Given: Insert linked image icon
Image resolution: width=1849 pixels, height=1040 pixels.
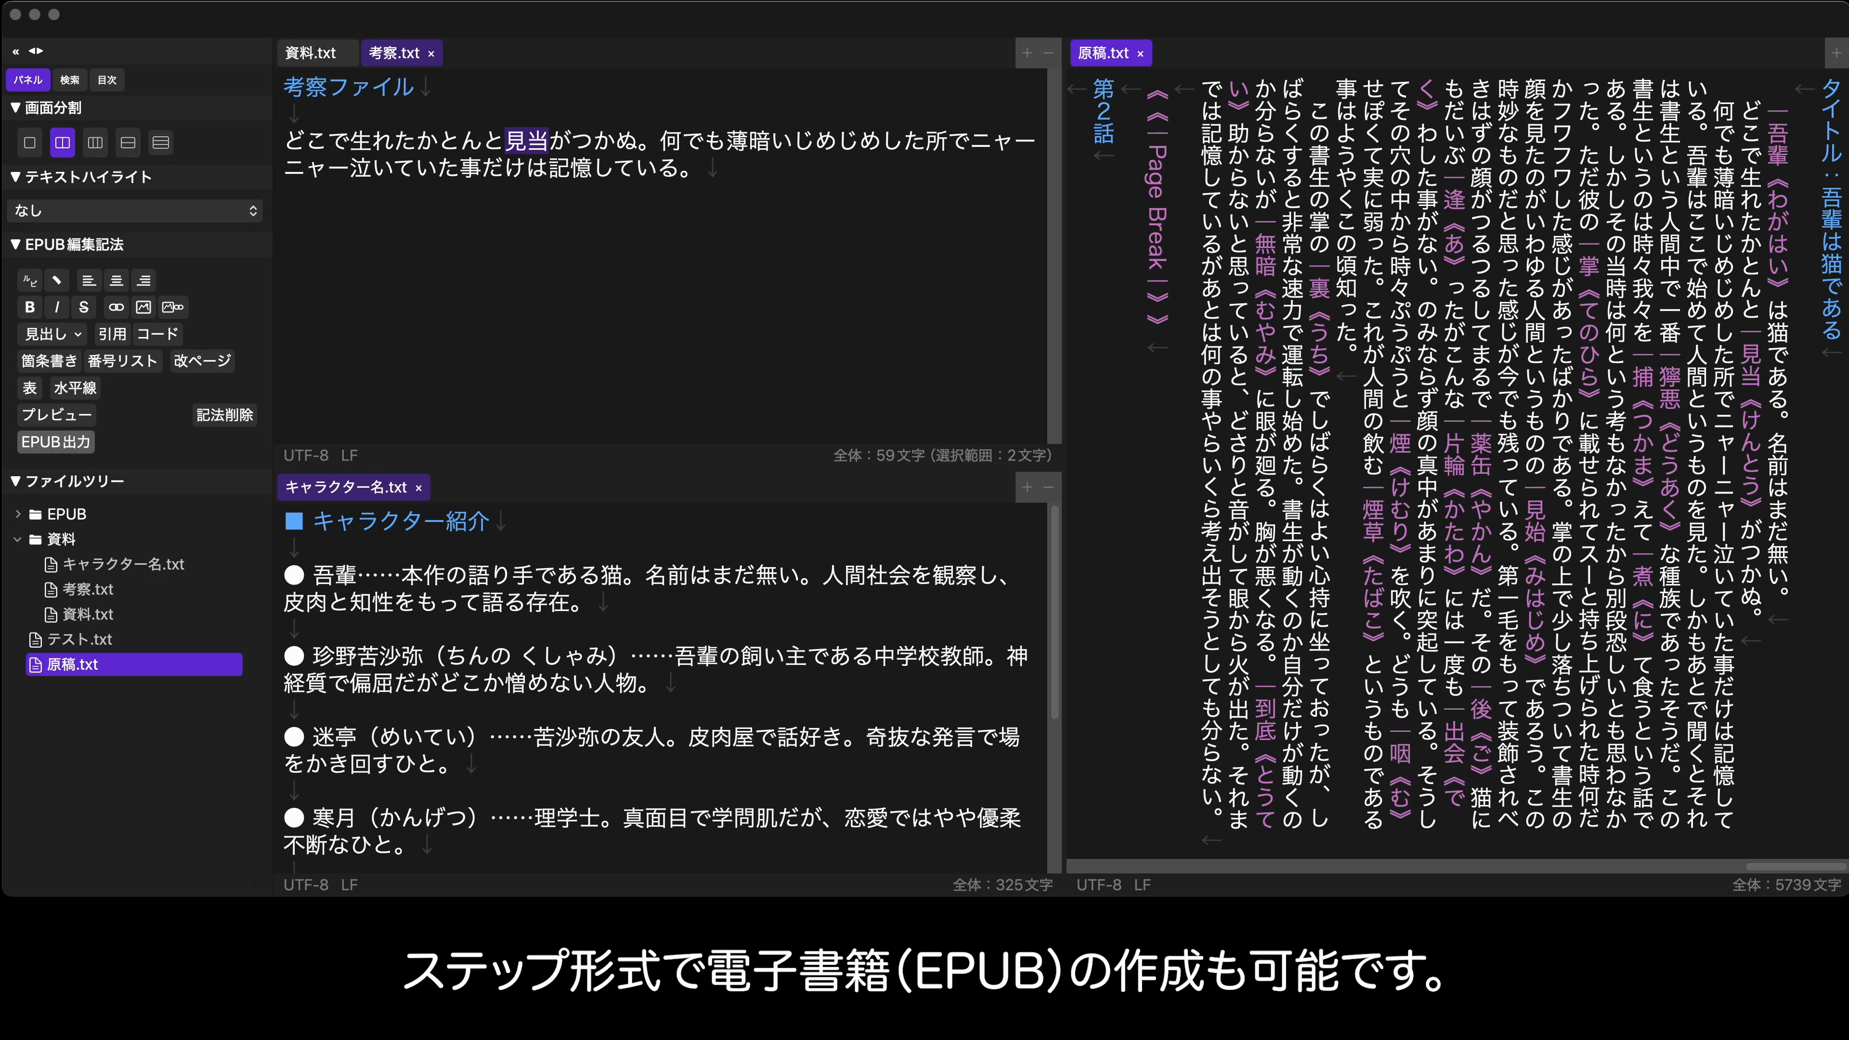Looking at the screenshot, I should [x=173, y=307].
